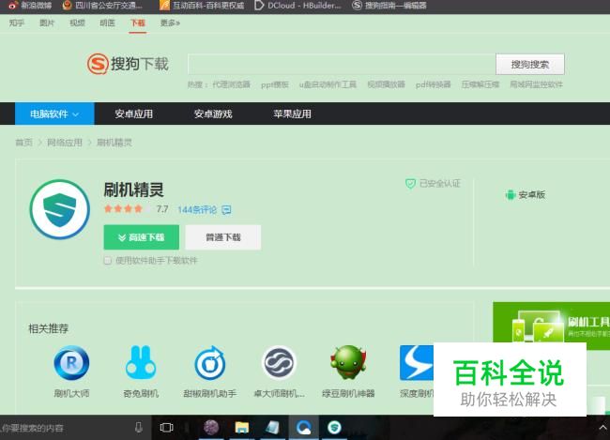Switch to 苹果应用 tab
The height and width of the screenshot is (440, 610).
[292, 114]
